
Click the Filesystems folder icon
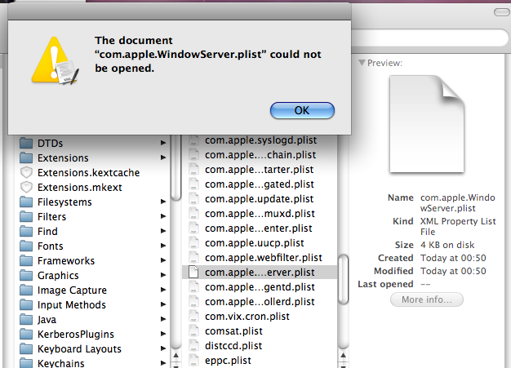(26, 202)
